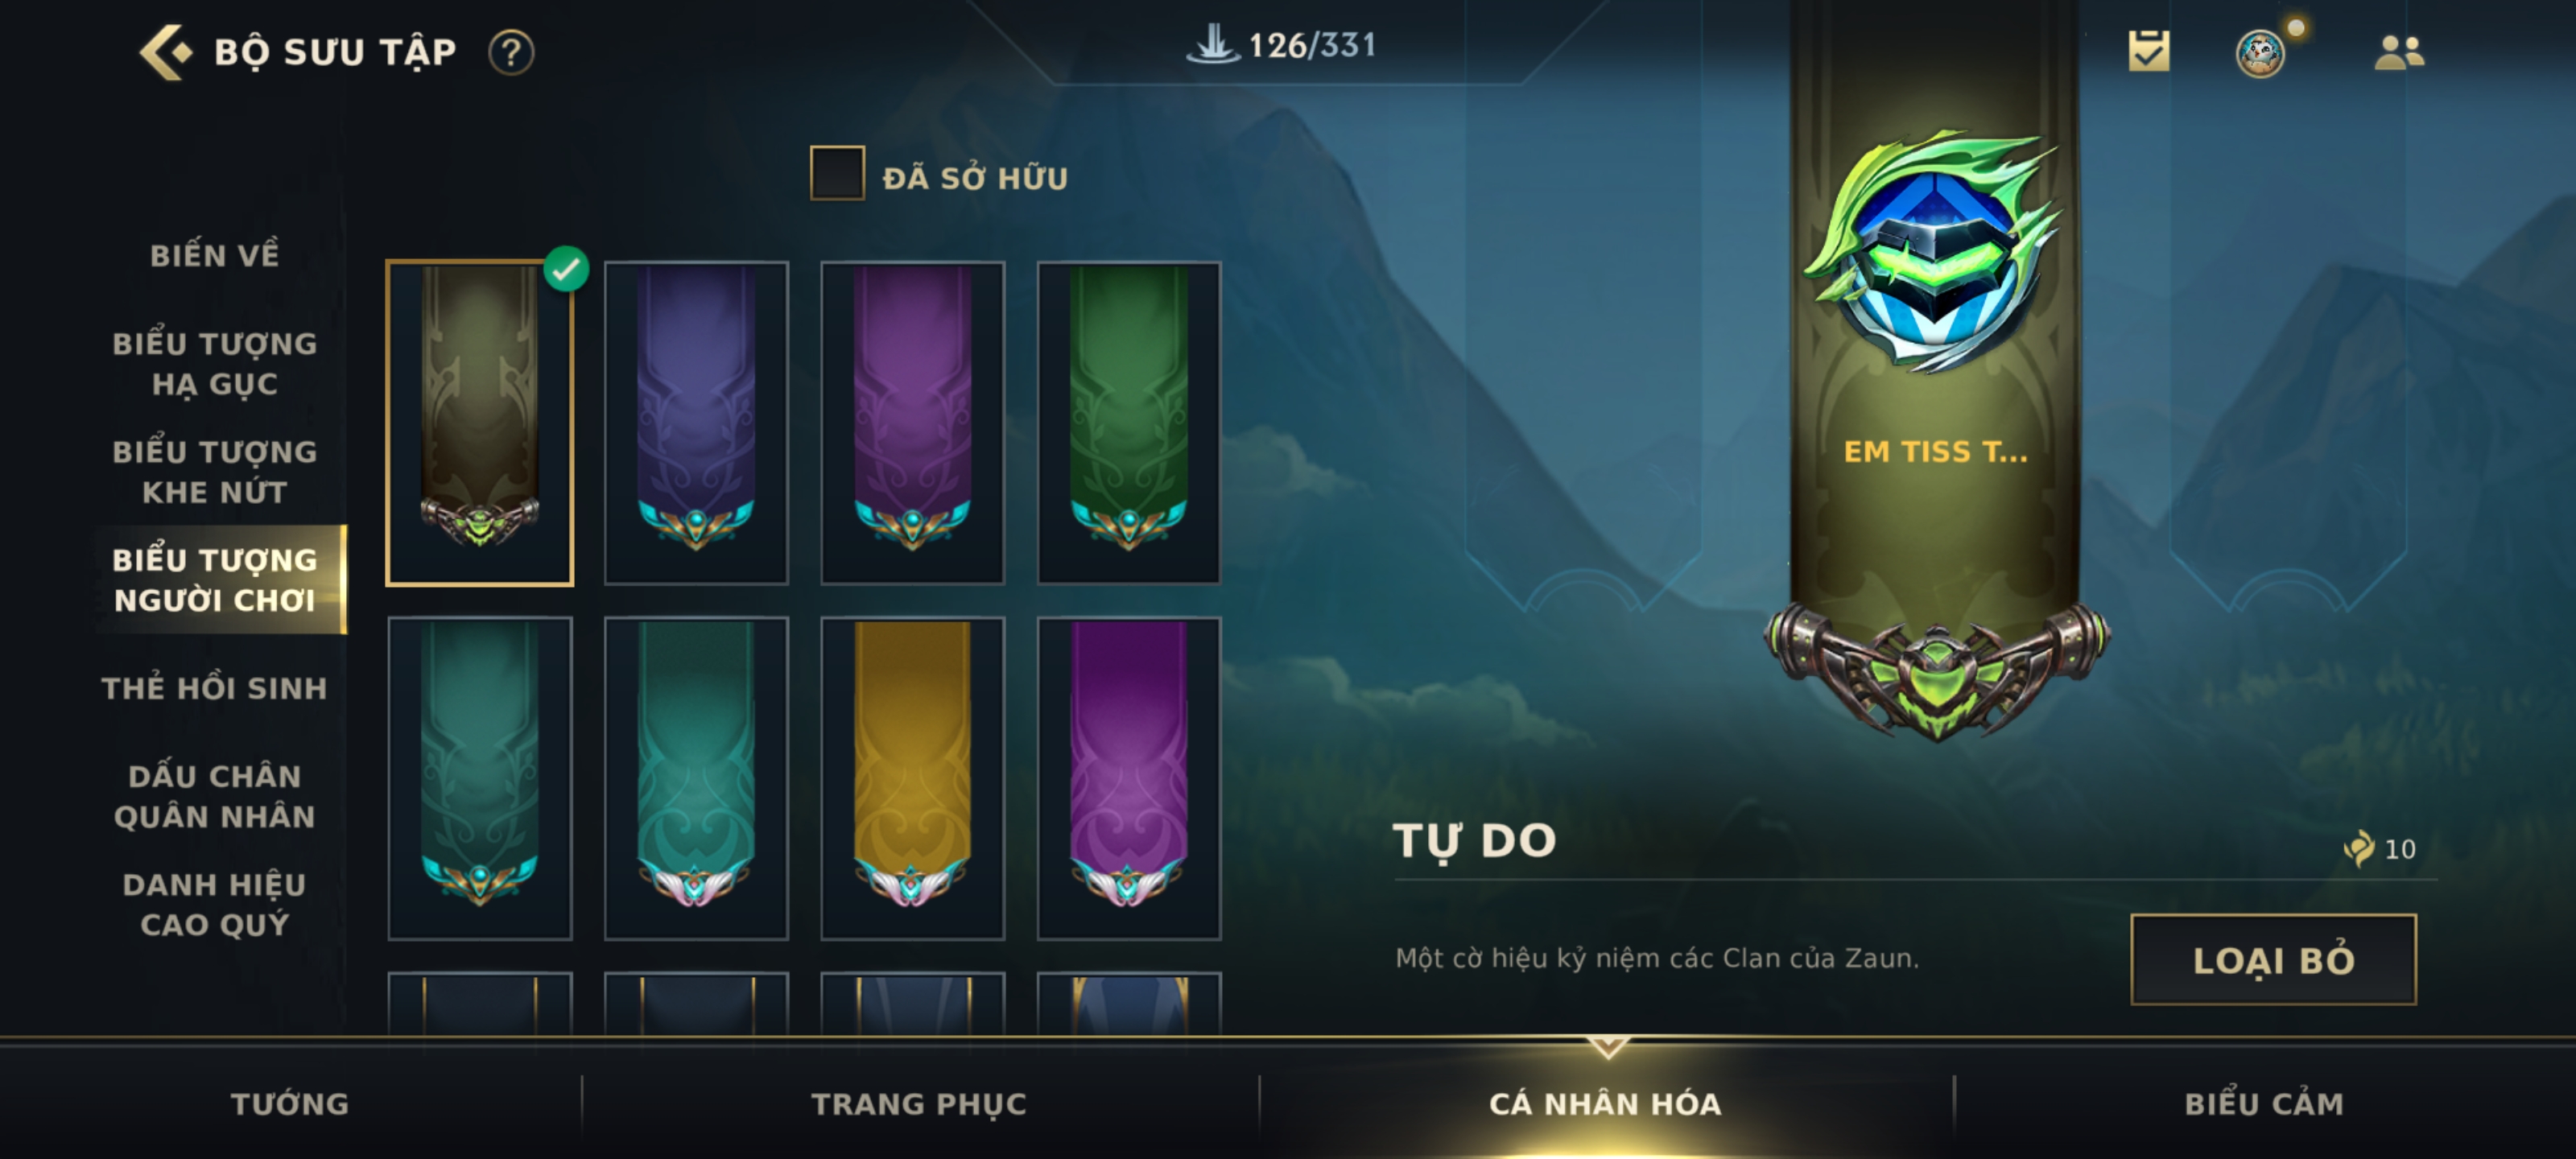The image size is (2576, 1159).
Task: Open the Biến Về category
Action: coord(214,256)
